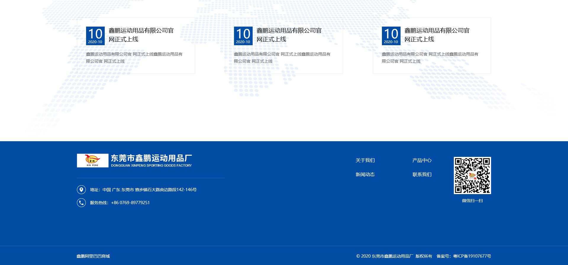
Task: Click the location pin icon beside the address
Action: (81, 190)
